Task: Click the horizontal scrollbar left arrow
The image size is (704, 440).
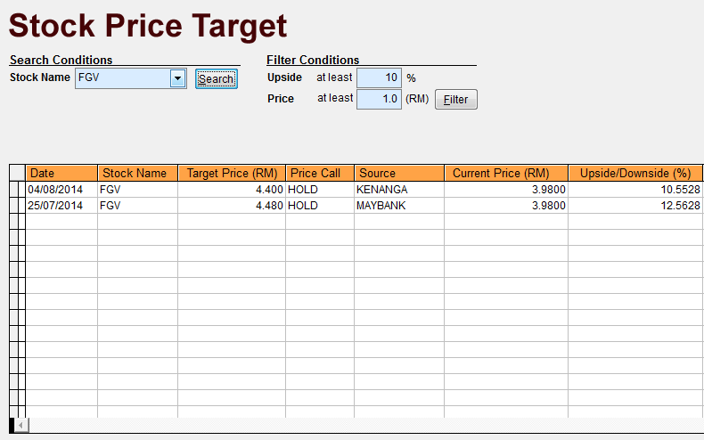Action: (20, 425)
